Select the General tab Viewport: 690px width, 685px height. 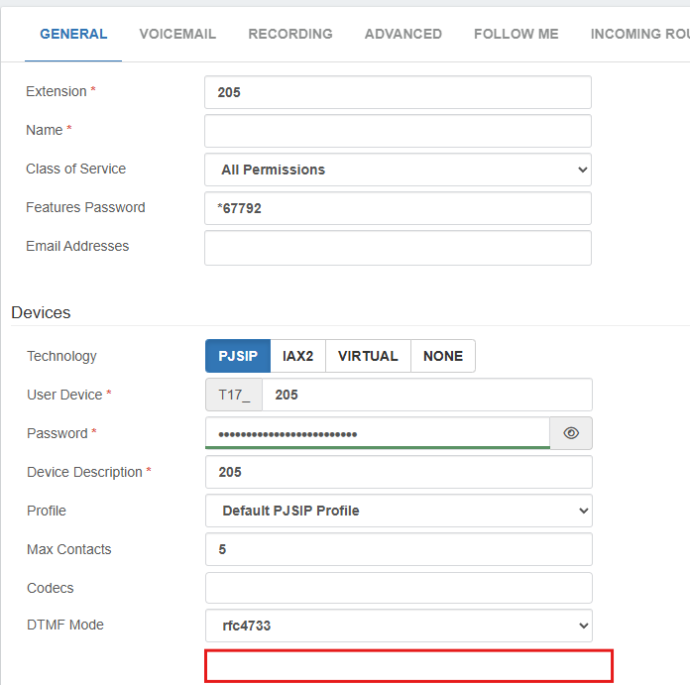(73, 34)
